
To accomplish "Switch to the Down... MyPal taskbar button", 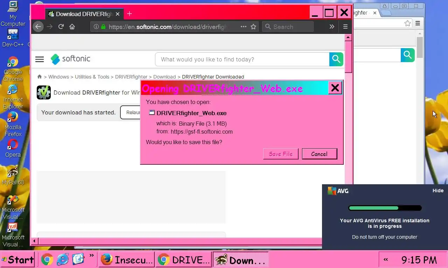I will tap(240, 260).
